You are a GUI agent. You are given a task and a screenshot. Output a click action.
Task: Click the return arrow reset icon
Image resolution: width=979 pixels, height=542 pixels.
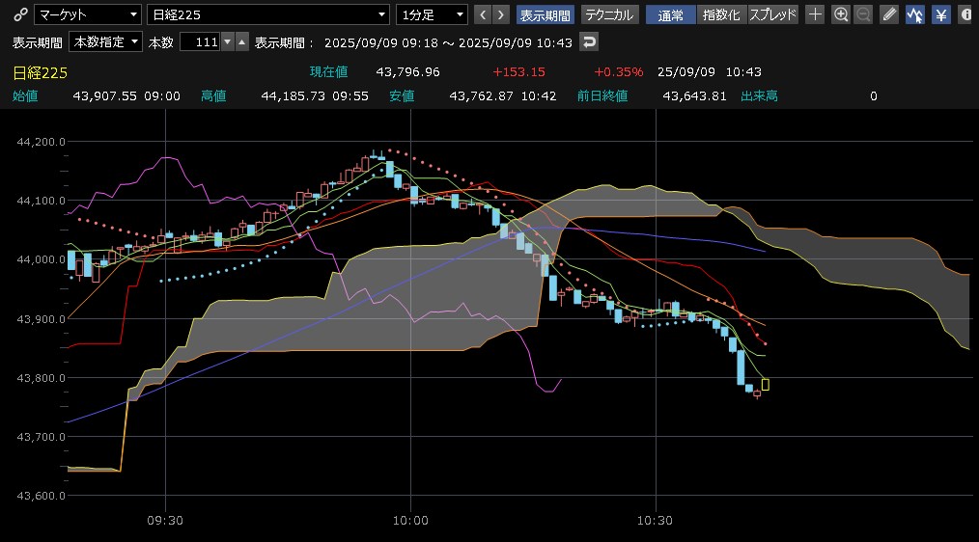click(589, 41)
